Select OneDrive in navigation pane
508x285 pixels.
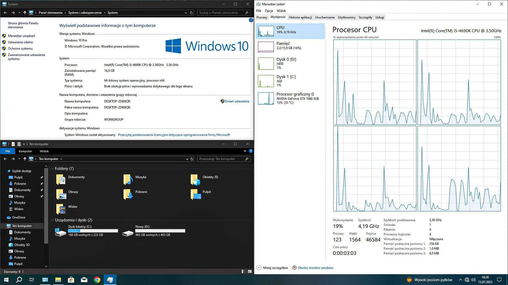(x=19, y=217)
